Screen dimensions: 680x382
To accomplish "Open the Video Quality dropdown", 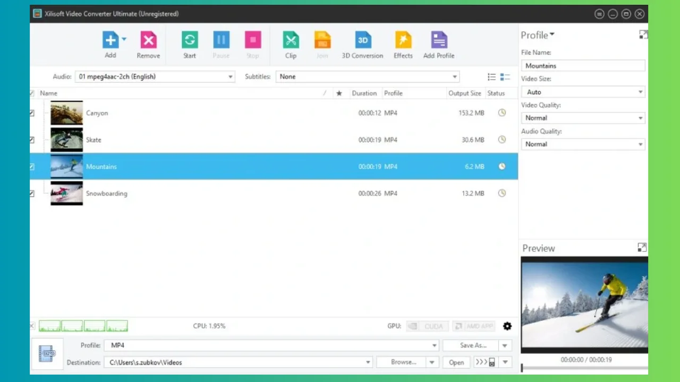I will [x=640, y=118].
